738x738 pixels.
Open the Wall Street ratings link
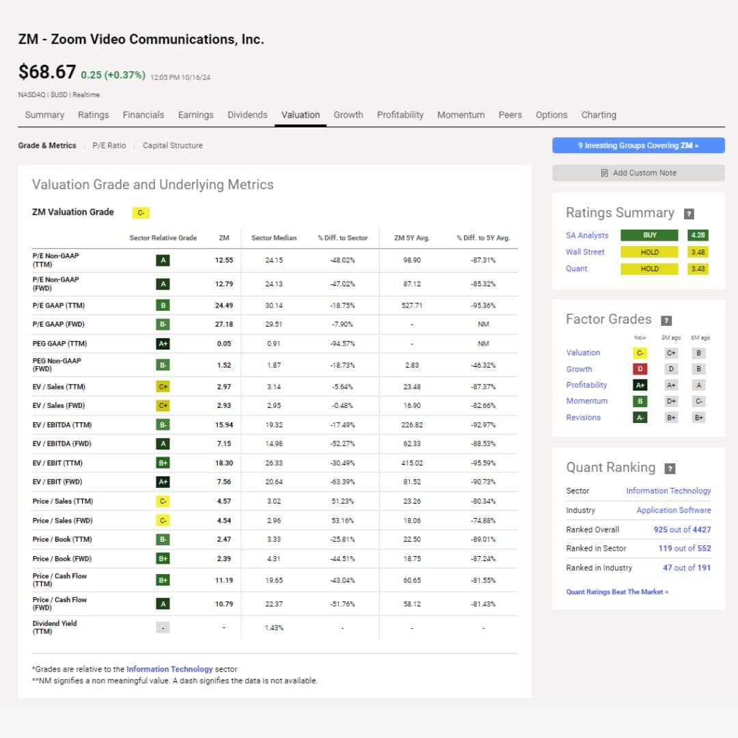coord(585,251)
